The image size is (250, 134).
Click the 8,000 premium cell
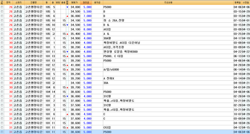[x=86, y=29]
